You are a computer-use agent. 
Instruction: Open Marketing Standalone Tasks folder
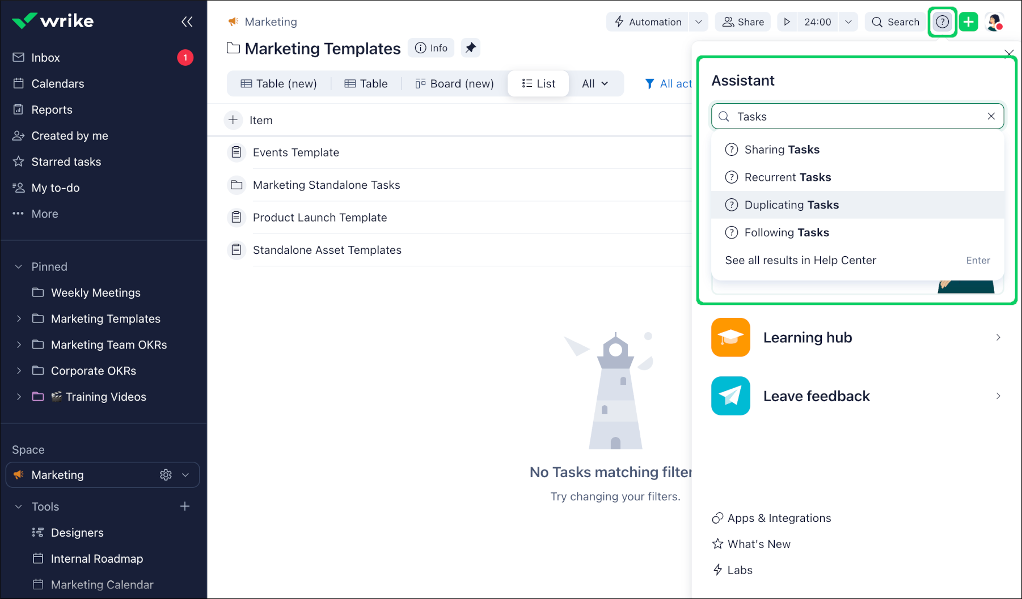(x=326, y=185)
